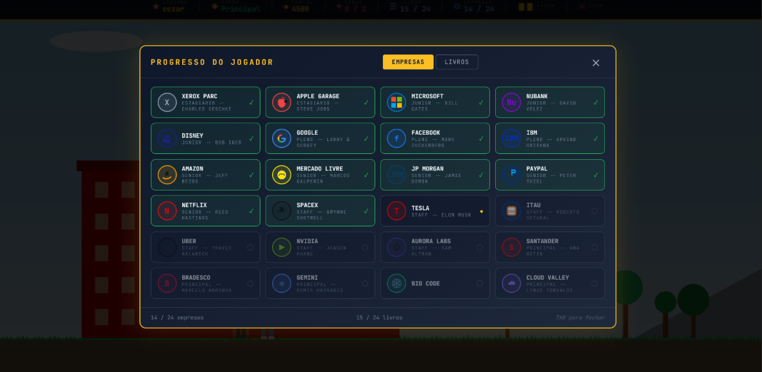Open the Amazon company card
Viewport: 762px width, 372px height.
[x=205, y=175]
